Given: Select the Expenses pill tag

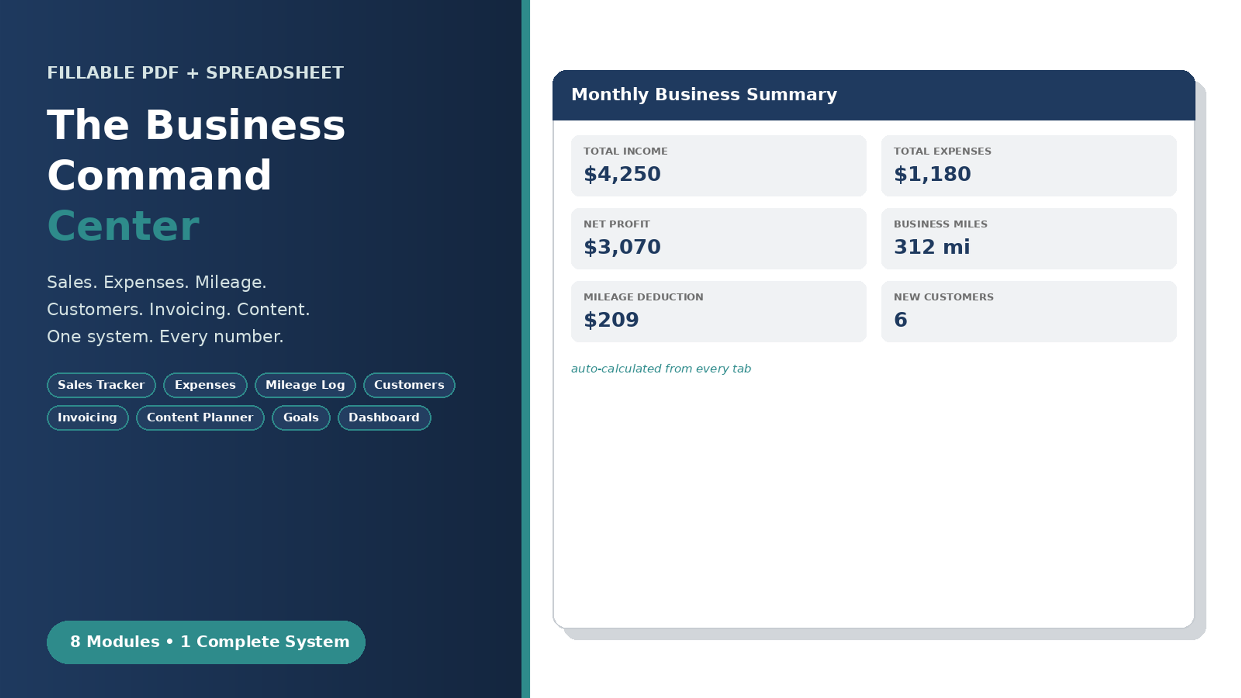Looking at the screenshot, I should coord(205,385).
